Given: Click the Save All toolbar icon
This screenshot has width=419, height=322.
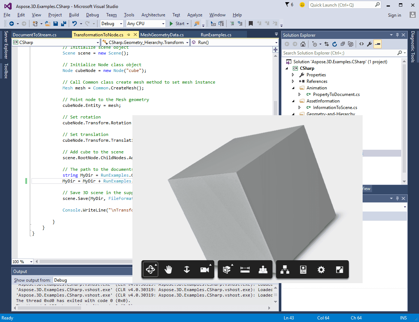Looking at the screenshot, I should tap(64, 24).
